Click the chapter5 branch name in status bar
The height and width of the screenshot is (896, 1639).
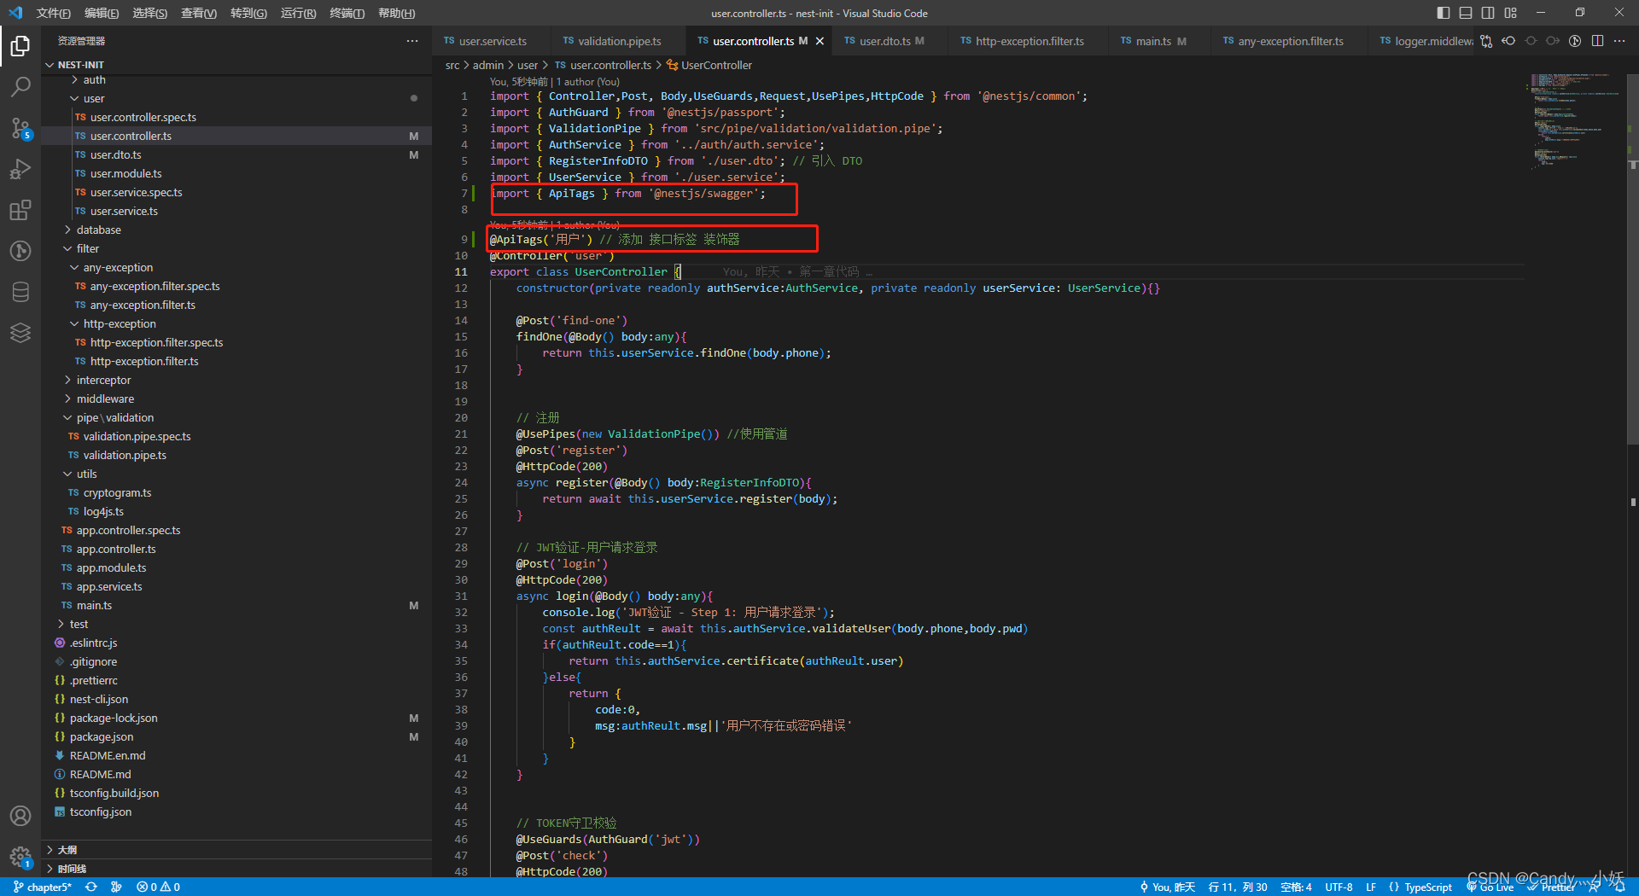click(x=43, y=887)
